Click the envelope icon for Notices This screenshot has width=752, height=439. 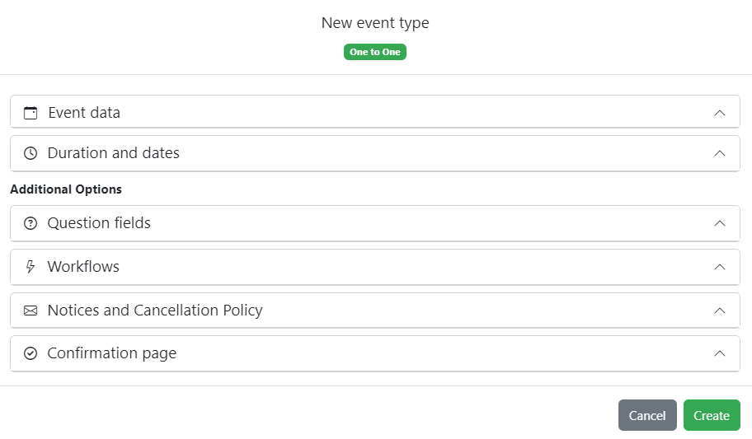click(31, 311)
